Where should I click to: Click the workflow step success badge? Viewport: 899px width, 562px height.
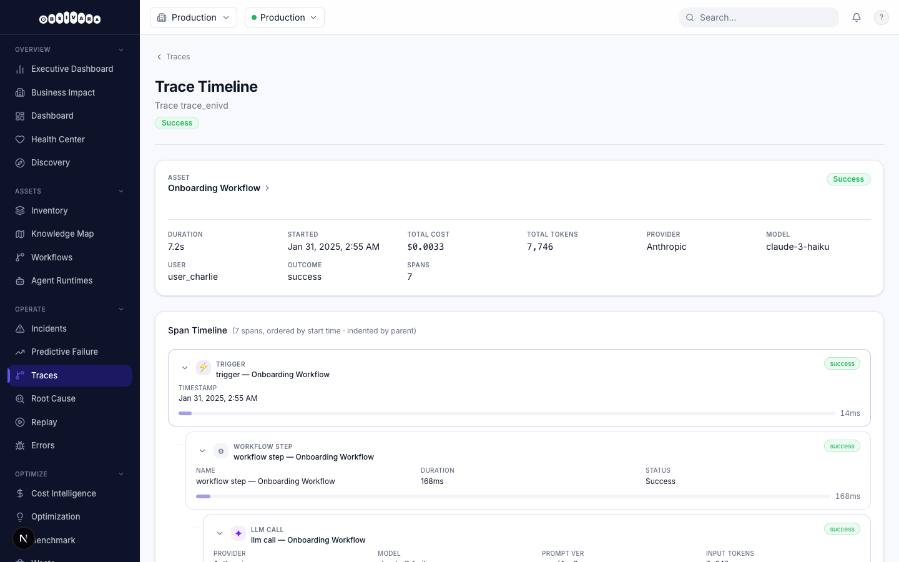(842, 446)
